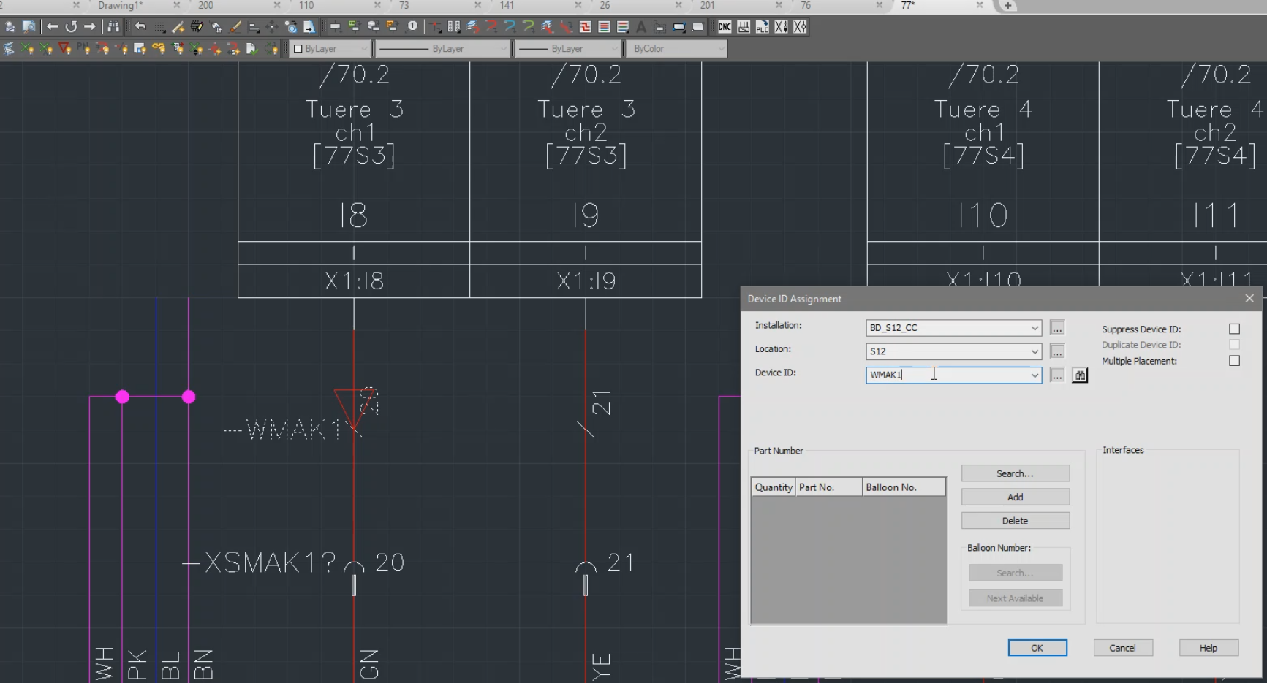Switch to the Drawing1* tab

tap(121, 5)
